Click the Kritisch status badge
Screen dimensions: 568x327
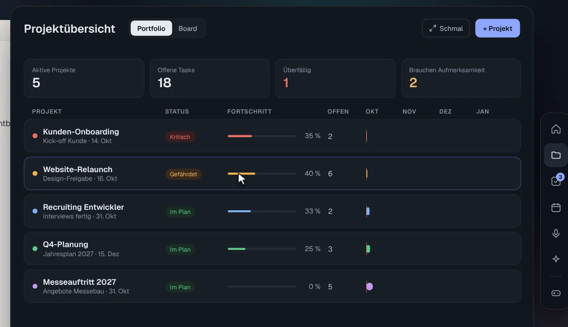coord(180,137)
